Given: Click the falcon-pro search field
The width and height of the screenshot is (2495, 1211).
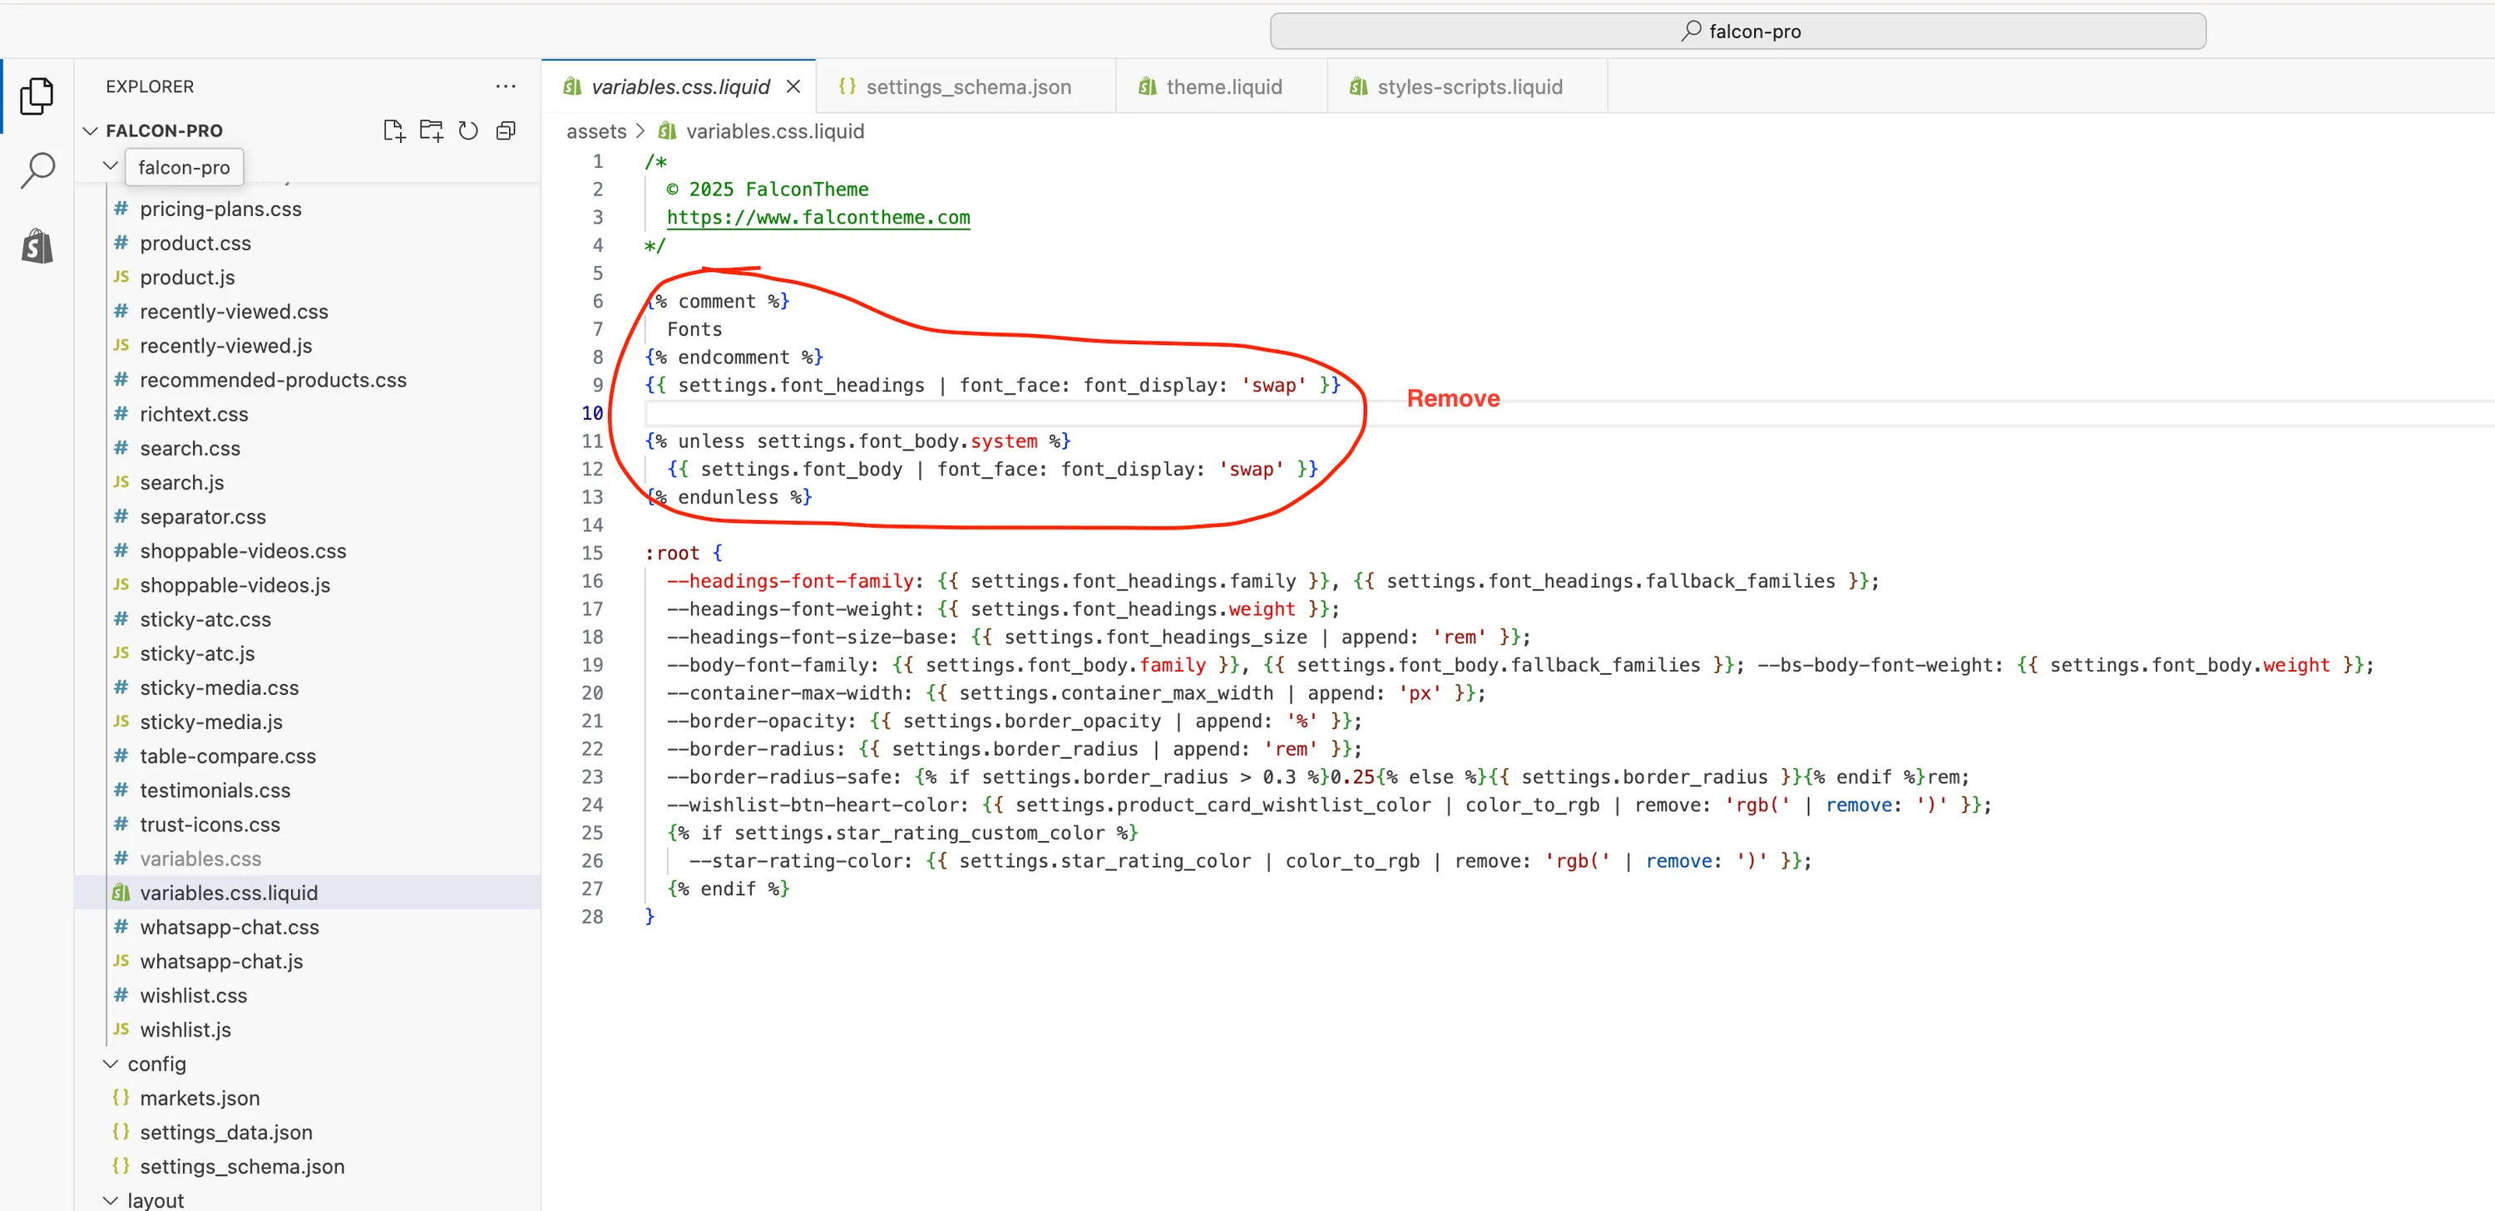Looking at the screenshot, I should 1737,30.
